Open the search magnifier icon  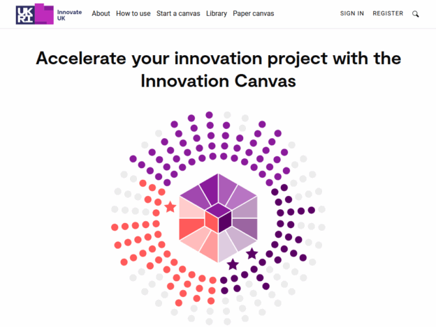tap(416, 14)
